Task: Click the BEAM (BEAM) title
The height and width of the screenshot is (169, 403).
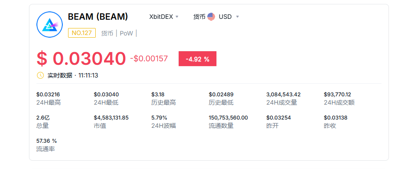Action: (97, 17)
